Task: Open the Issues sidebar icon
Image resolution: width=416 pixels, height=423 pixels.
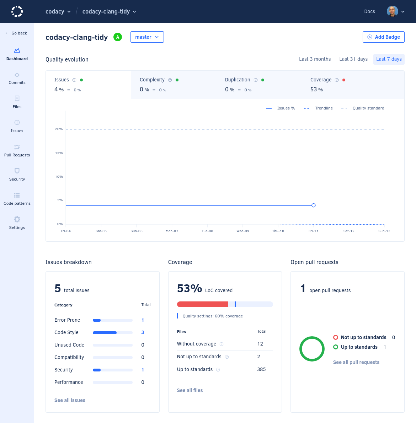Action: pyautogui.click(x=17, y=123)
